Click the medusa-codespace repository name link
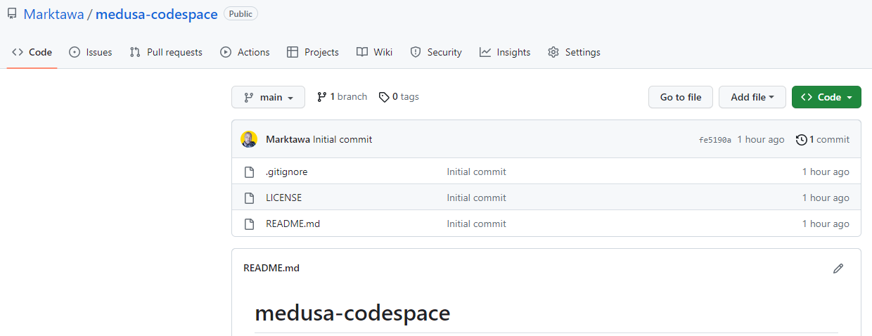Viewport: 872px width, 336px height. tap(156, 14)
